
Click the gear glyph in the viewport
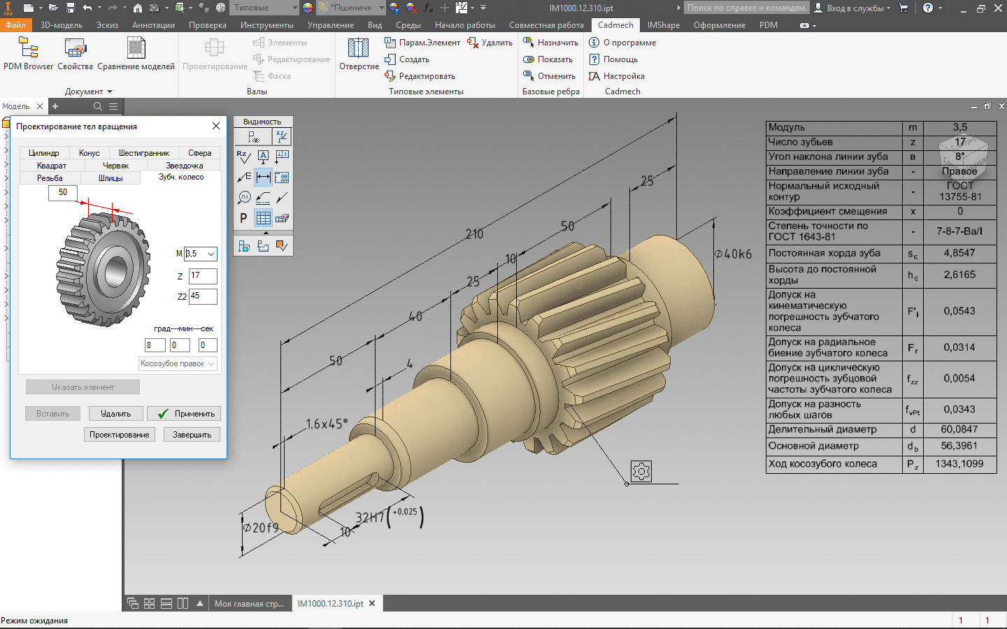click(641, 471)
